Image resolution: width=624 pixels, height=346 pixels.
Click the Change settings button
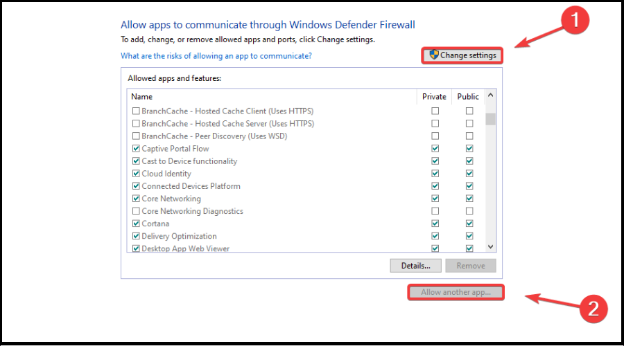pyautogui.click(x=462, y=55)
